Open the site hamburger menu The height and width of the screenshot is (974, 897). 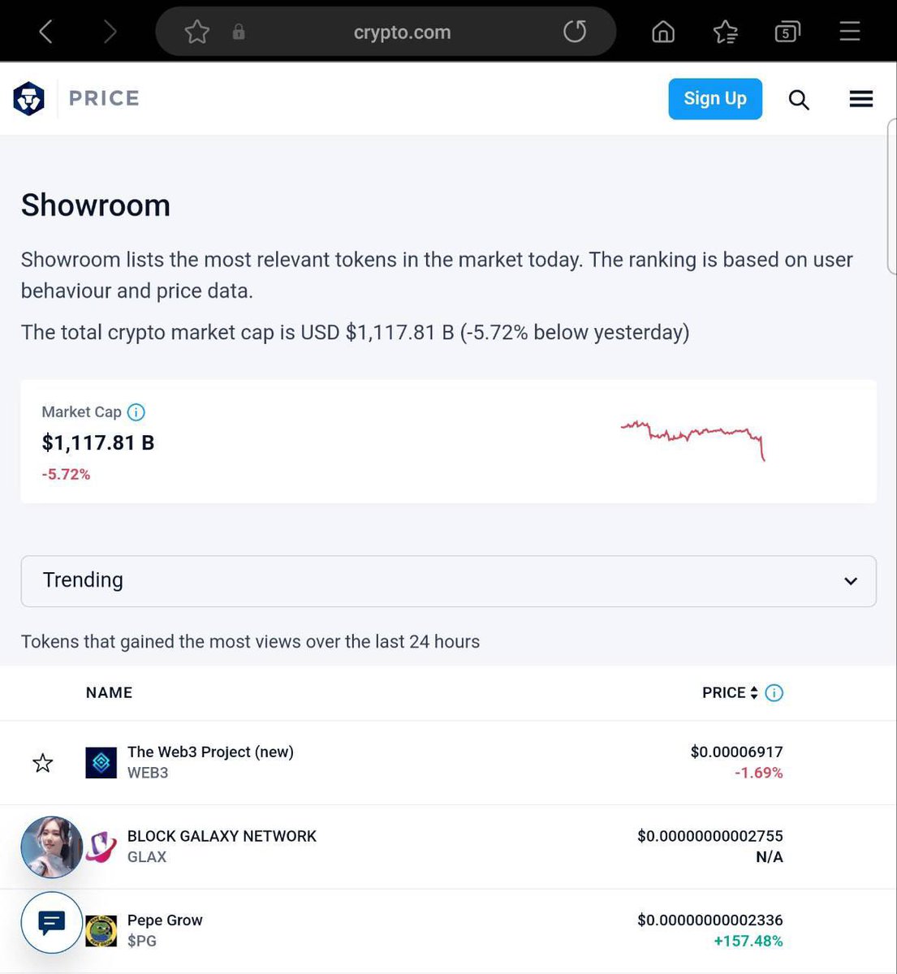[x=861, y=99]
